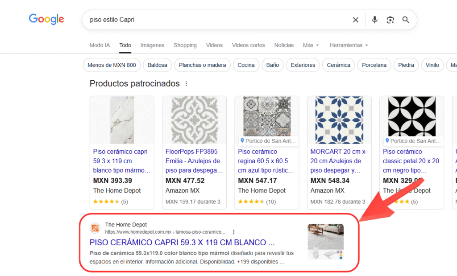Viewport: 457px width, 276px height.
Task: Open image search with the camera lens icon
Action: pyautogui.click(x=390, y=20)
